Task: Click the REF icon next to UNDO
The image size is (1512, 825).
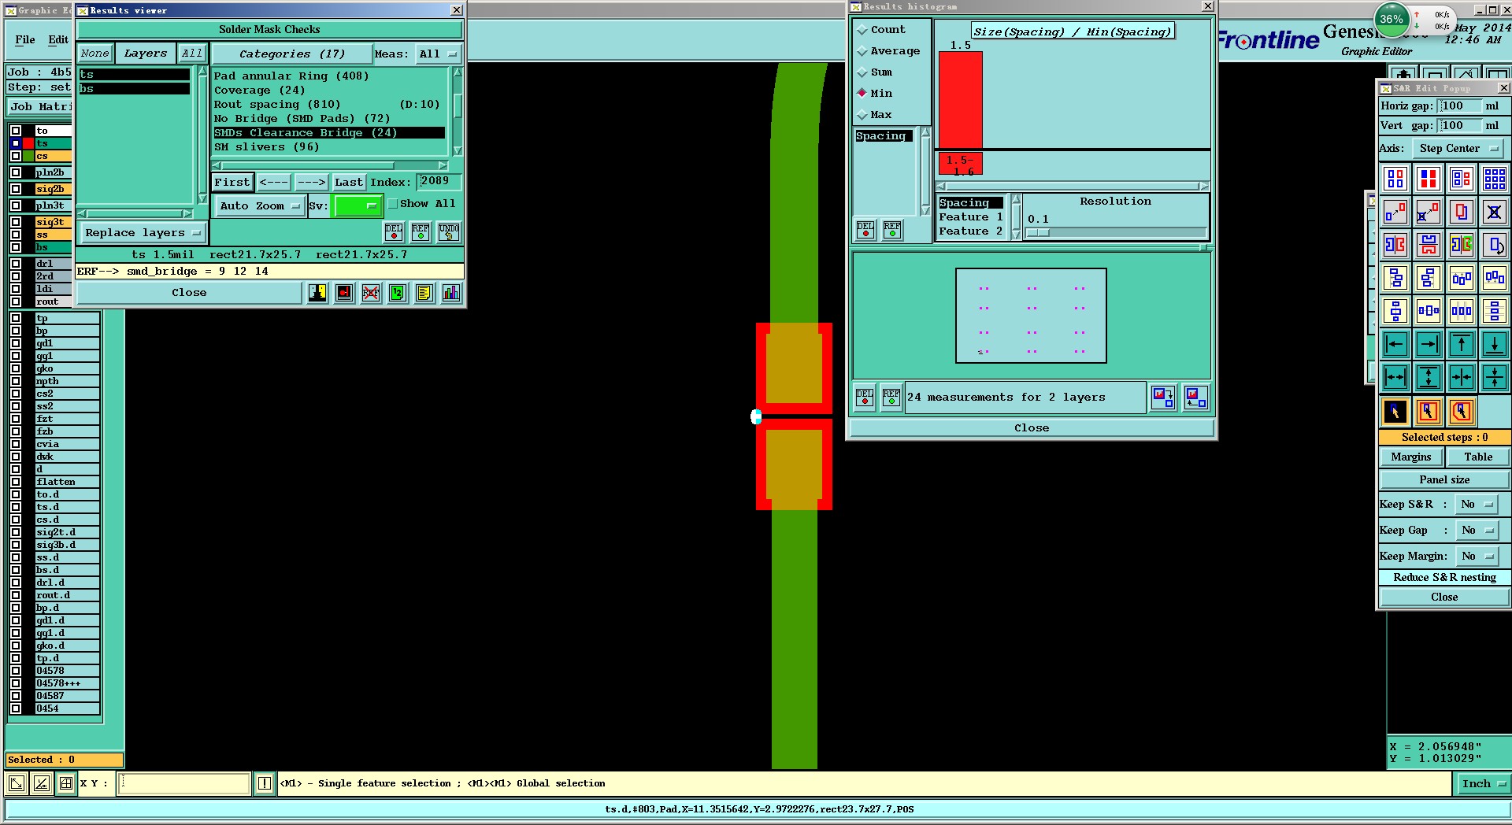Action: [421, 231]
